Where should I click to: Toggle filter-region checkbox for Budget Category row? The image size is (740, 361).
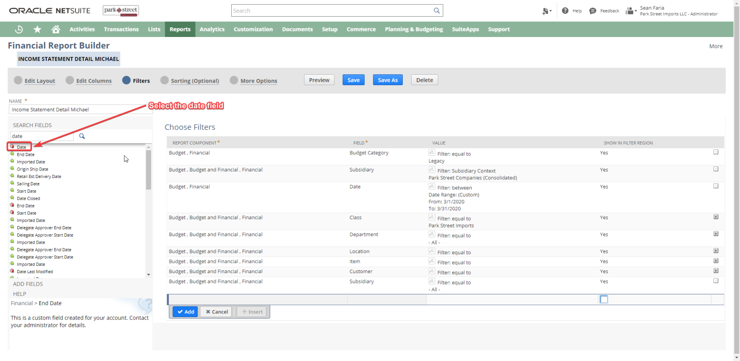[716, 152]
